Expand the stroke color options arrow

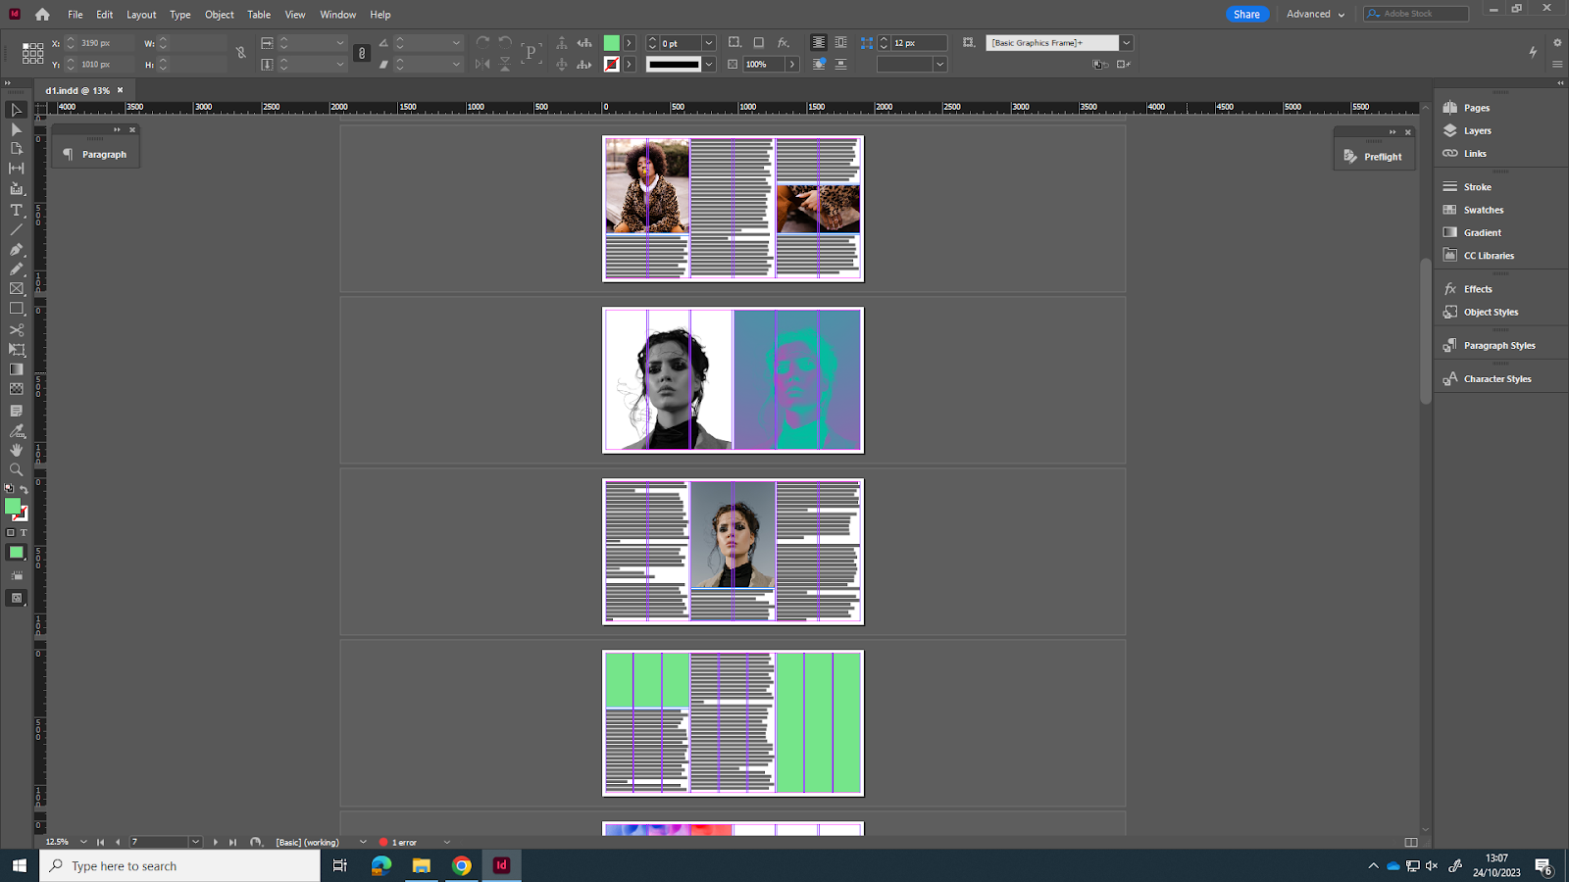[629, 65]
